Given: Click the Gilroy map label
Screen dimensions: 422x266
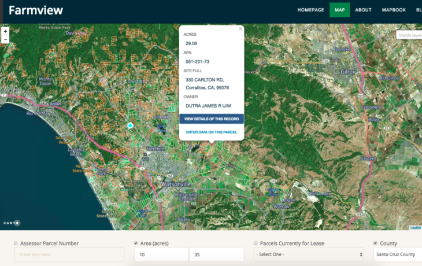Looking at the screenshot, I should point(348,72).
